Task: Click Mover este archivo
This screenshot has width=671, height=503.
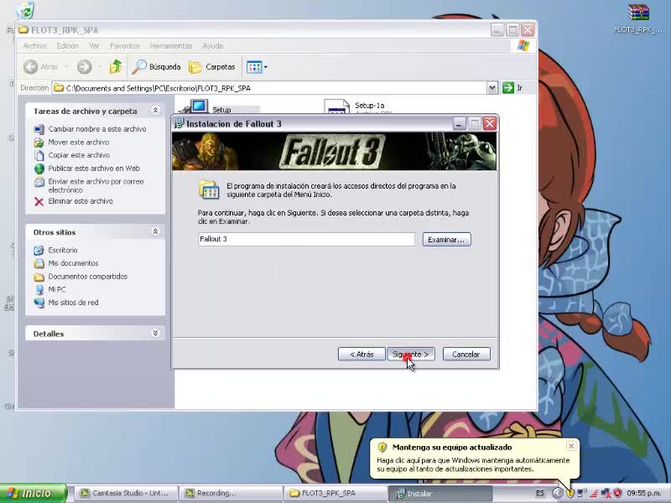Action: (79, 142)
